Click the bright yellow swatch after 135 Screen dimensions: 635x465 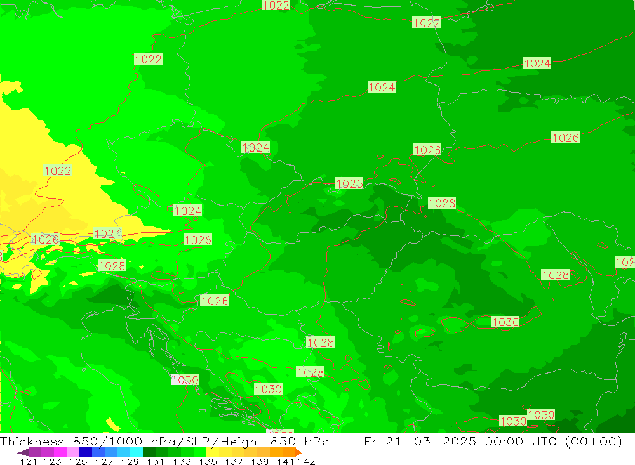pyautogui.click(x=213, y=452)
